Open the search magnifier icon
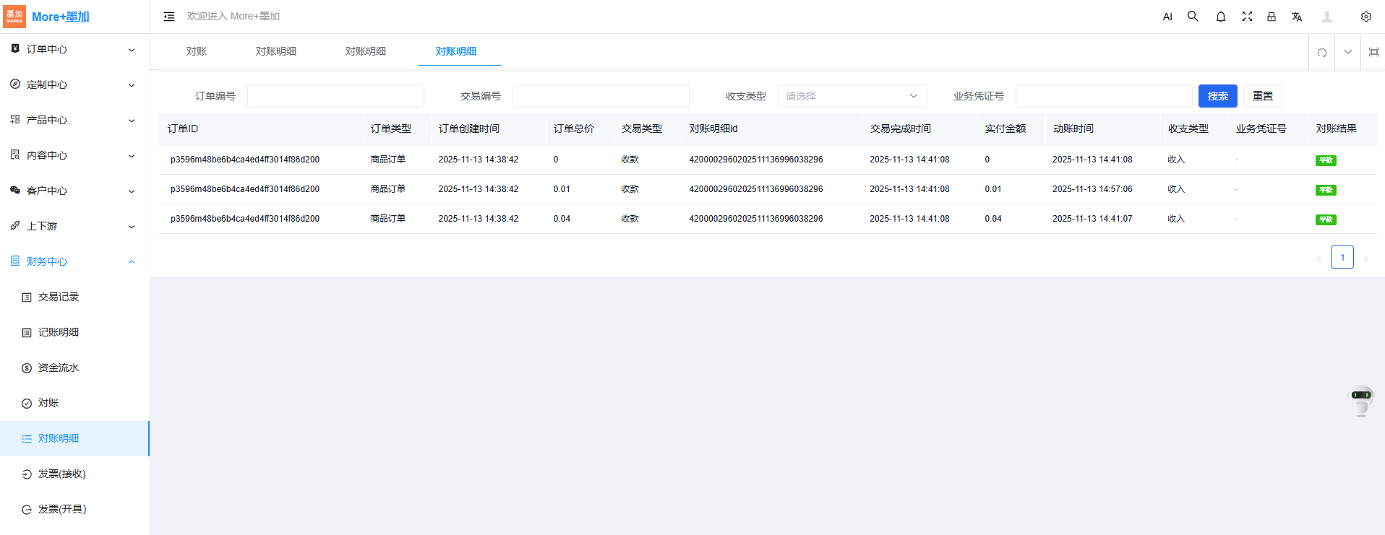 pos(1193,16)
